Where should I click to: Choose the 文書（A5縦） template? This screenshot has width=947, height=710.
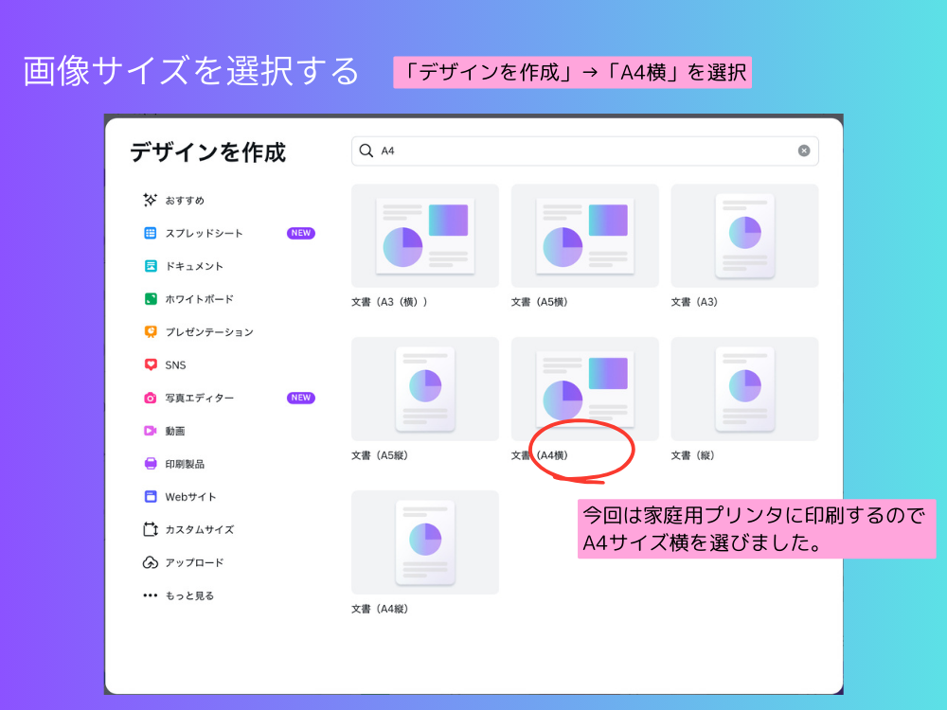pos(424,388)
